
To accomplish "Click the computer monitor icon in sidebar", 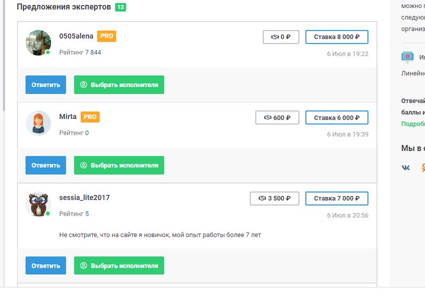I will coord(407,57).
